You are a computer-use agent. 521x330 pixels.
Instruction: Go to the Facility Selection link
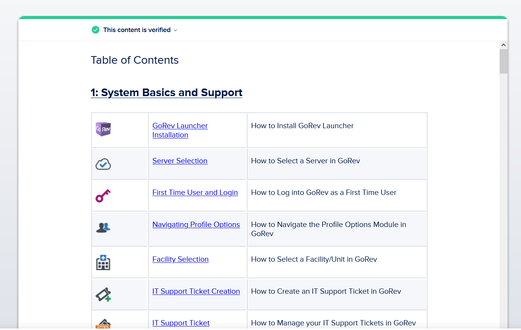pyautogui.click(x=180, y=259)
